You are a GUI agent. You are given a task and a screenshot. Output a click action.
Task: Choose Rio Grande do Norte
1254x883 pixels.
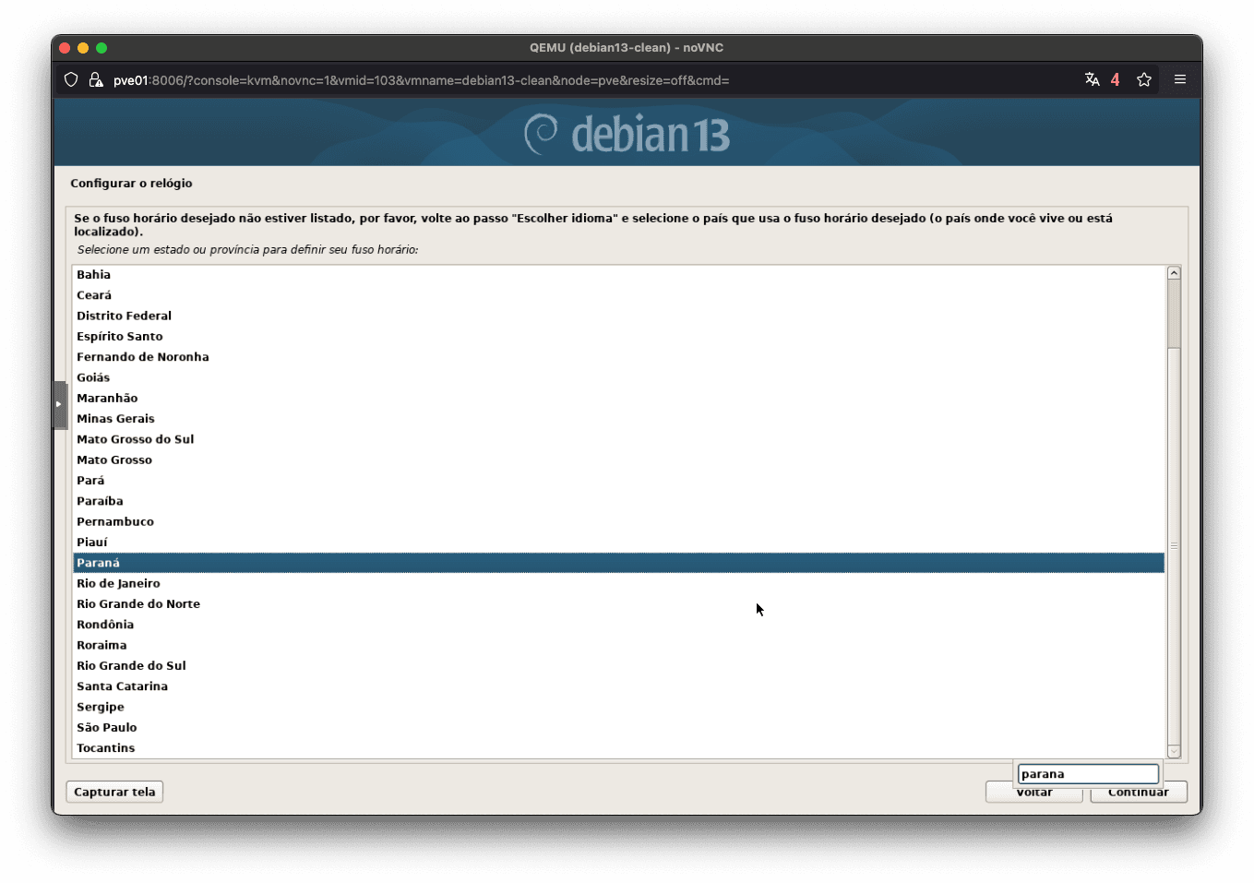click(x=618, y=604)
